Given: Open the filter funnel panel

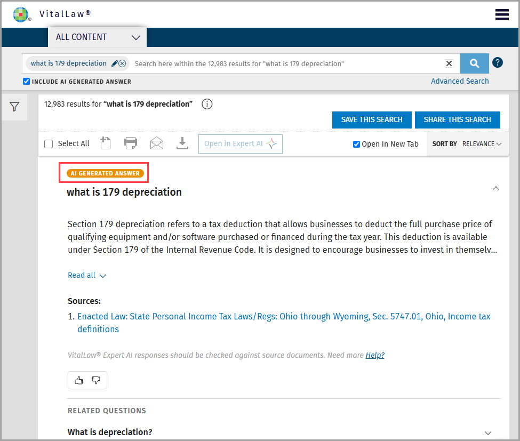Looking at the screenshot, I should pyautogui.click(x=14, y=107).
